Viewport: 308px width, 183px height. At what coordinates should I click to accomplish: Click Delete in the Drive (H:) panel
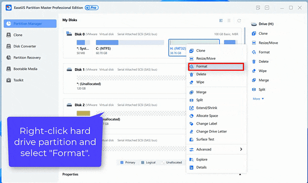pos(260,61)
